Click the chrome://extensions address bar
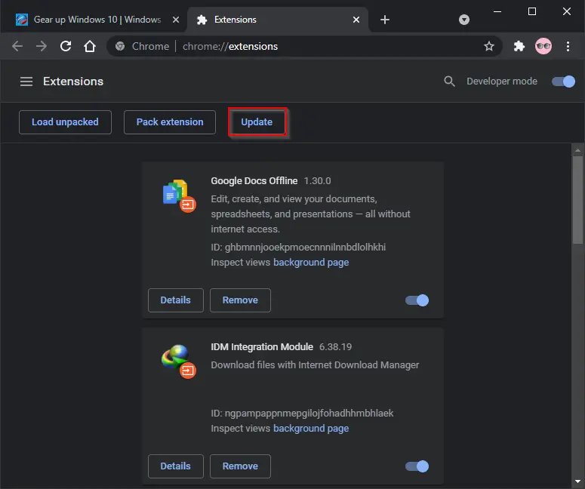This screenshot has height=489, width=585. pyautogui.click(x=304, y=46)
